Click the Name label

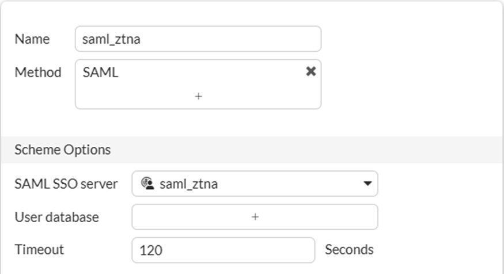(32, 39)
